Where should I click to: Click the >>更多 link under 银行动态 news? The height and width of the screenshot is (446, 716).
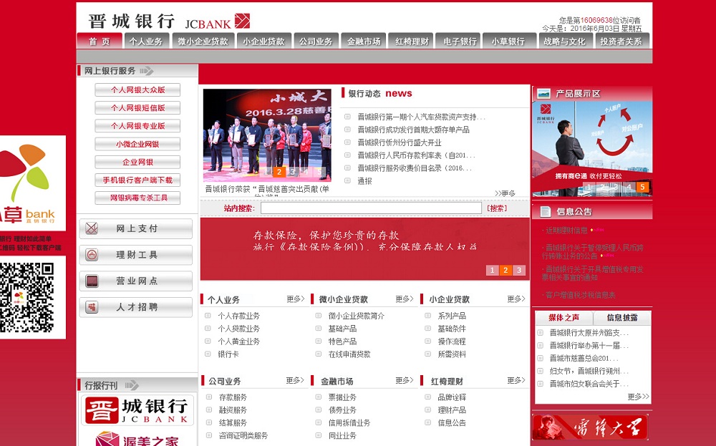tap(505, 193)
